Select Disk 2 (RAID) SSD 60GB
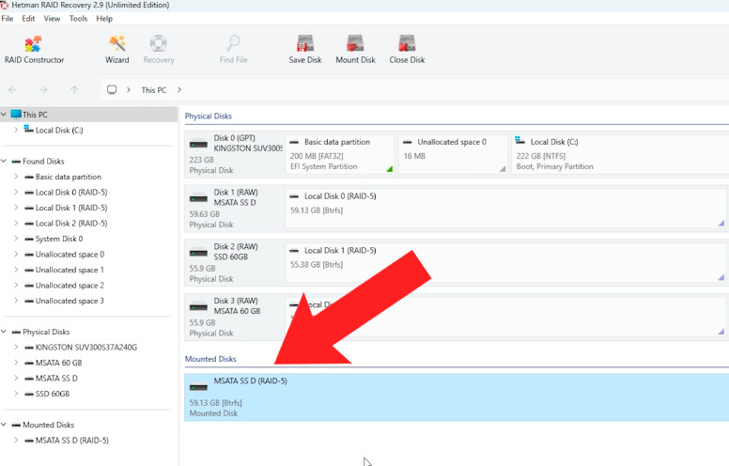The image size is (729, 466). [x=234, y=263]
